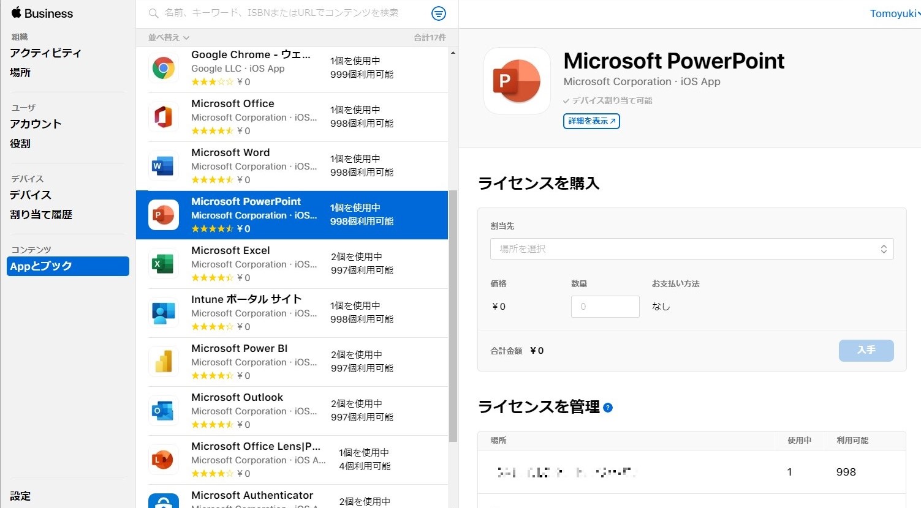This screenshot has height=508, width=921.
Task: Click 999個利用可能 in the Chrome row
Action: click(x=362, y=75)
